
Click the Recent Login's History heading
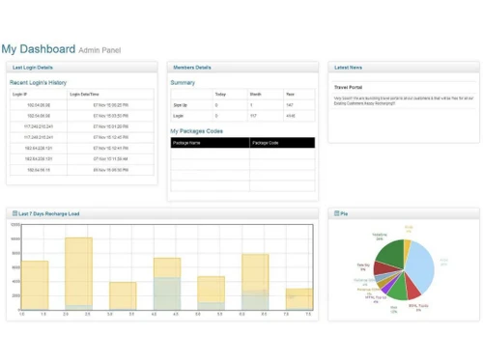tap(38, 83)
